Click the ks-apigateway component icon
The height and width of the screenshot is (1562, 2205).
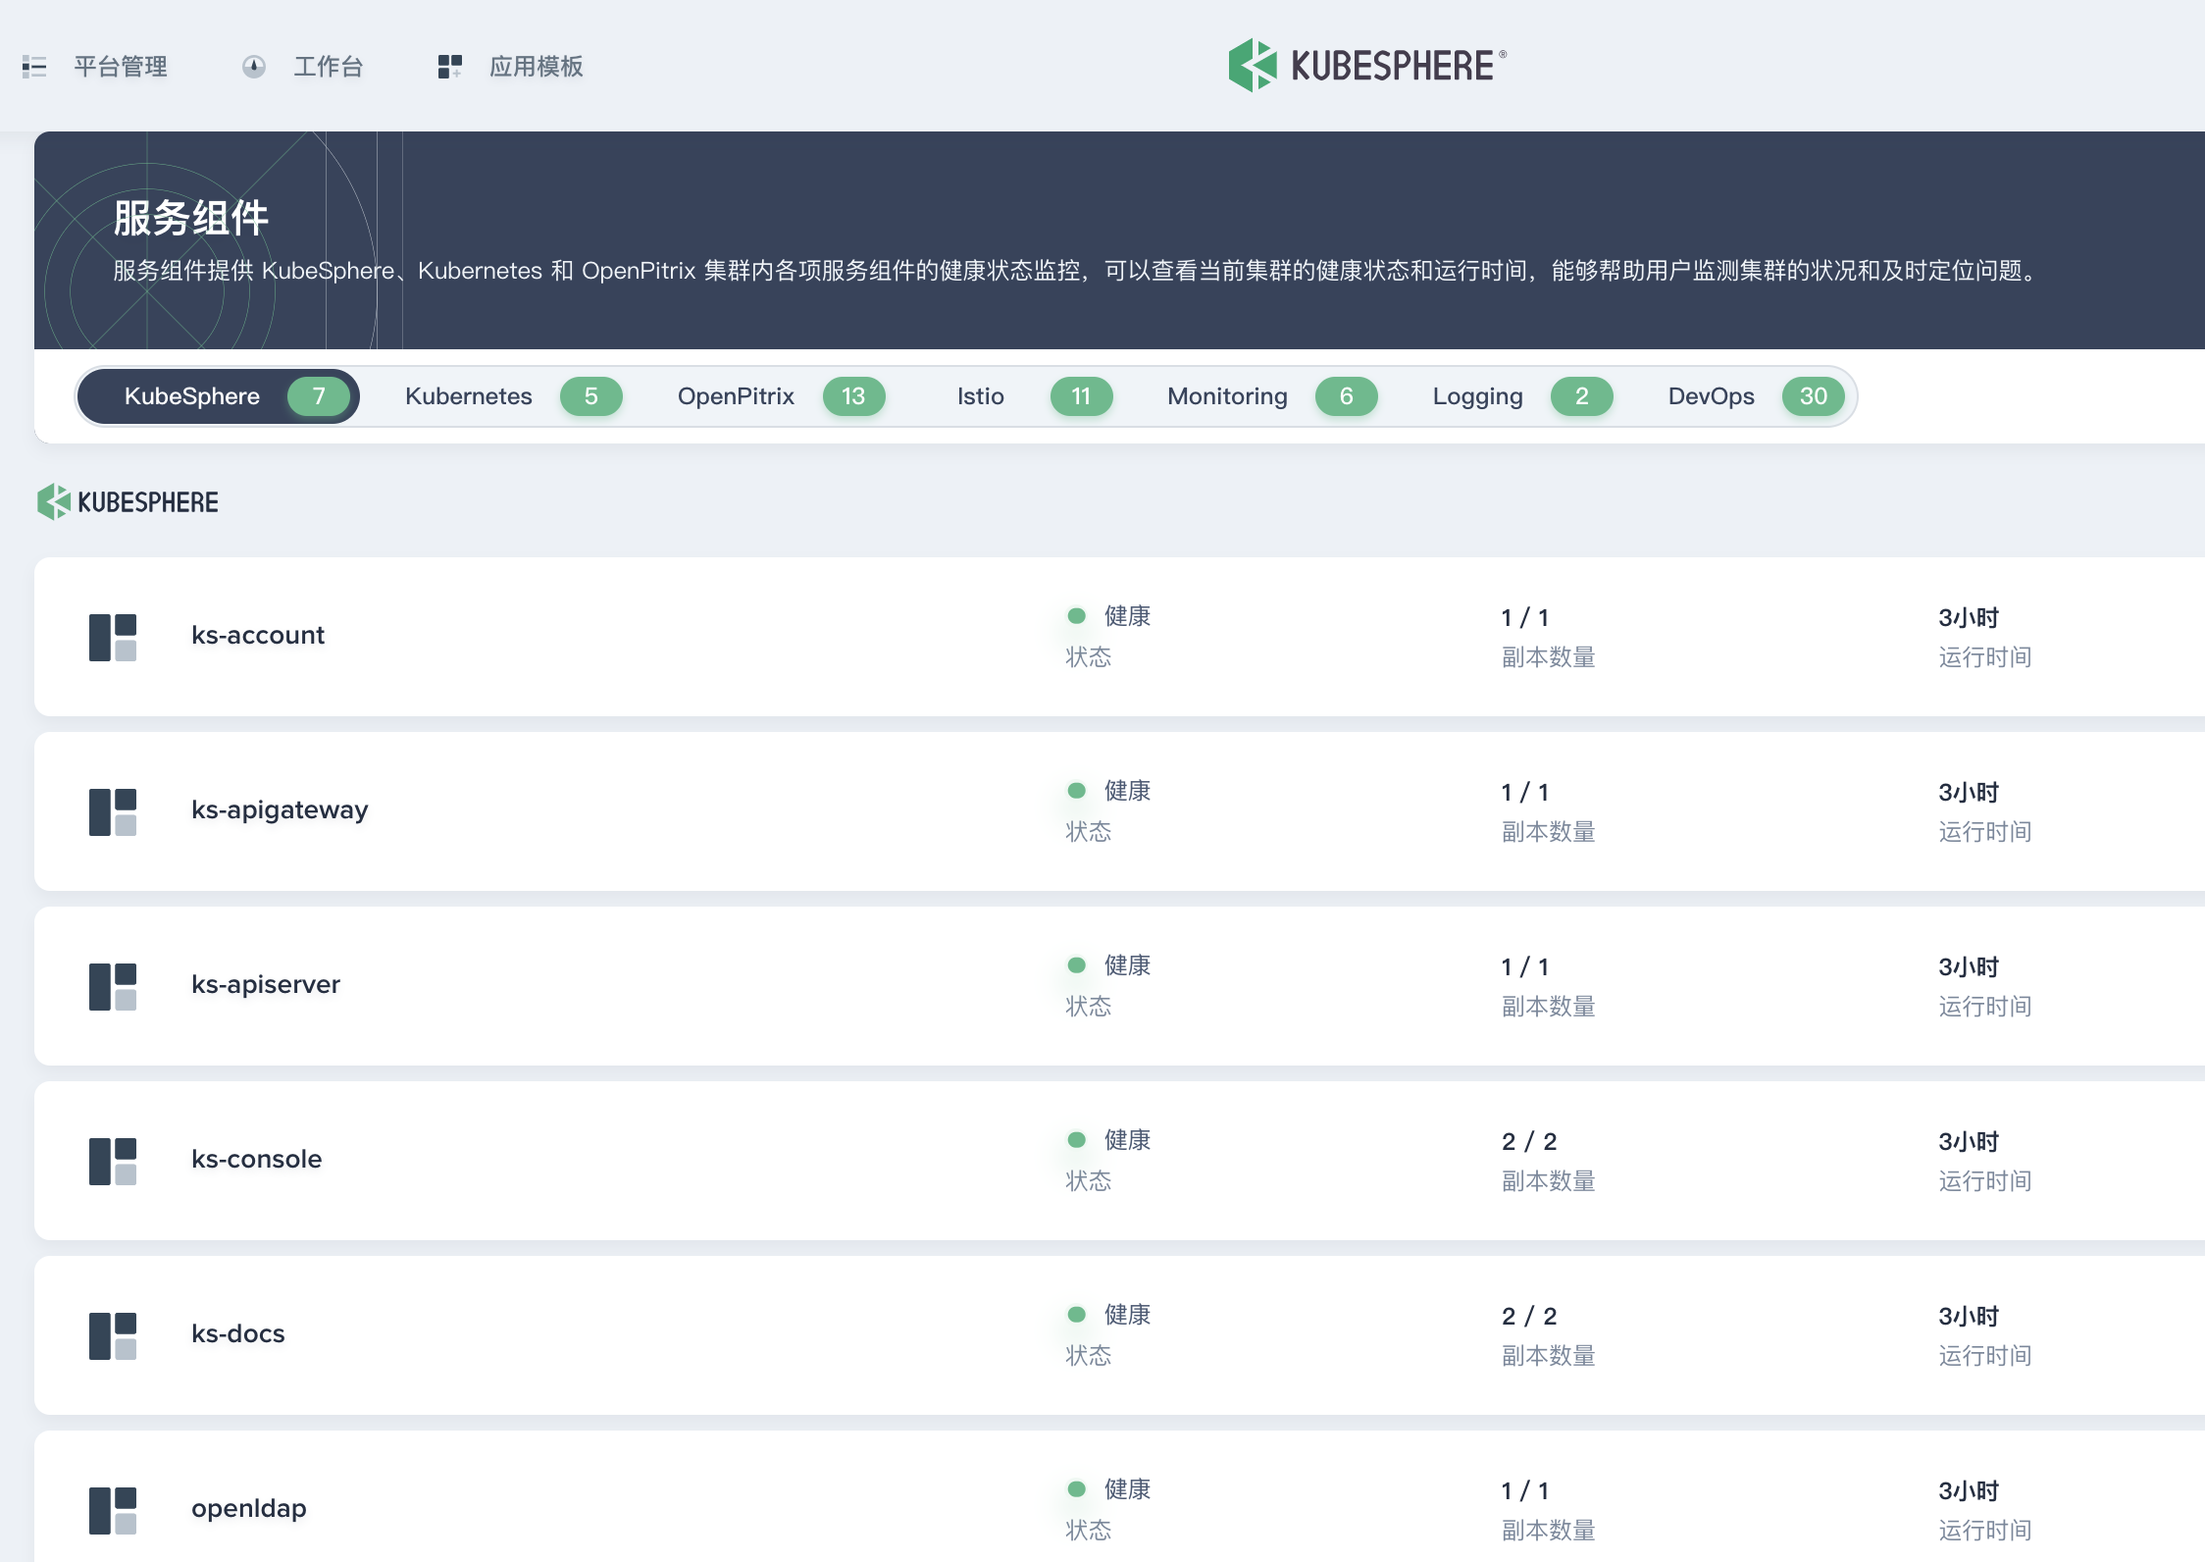113,811
